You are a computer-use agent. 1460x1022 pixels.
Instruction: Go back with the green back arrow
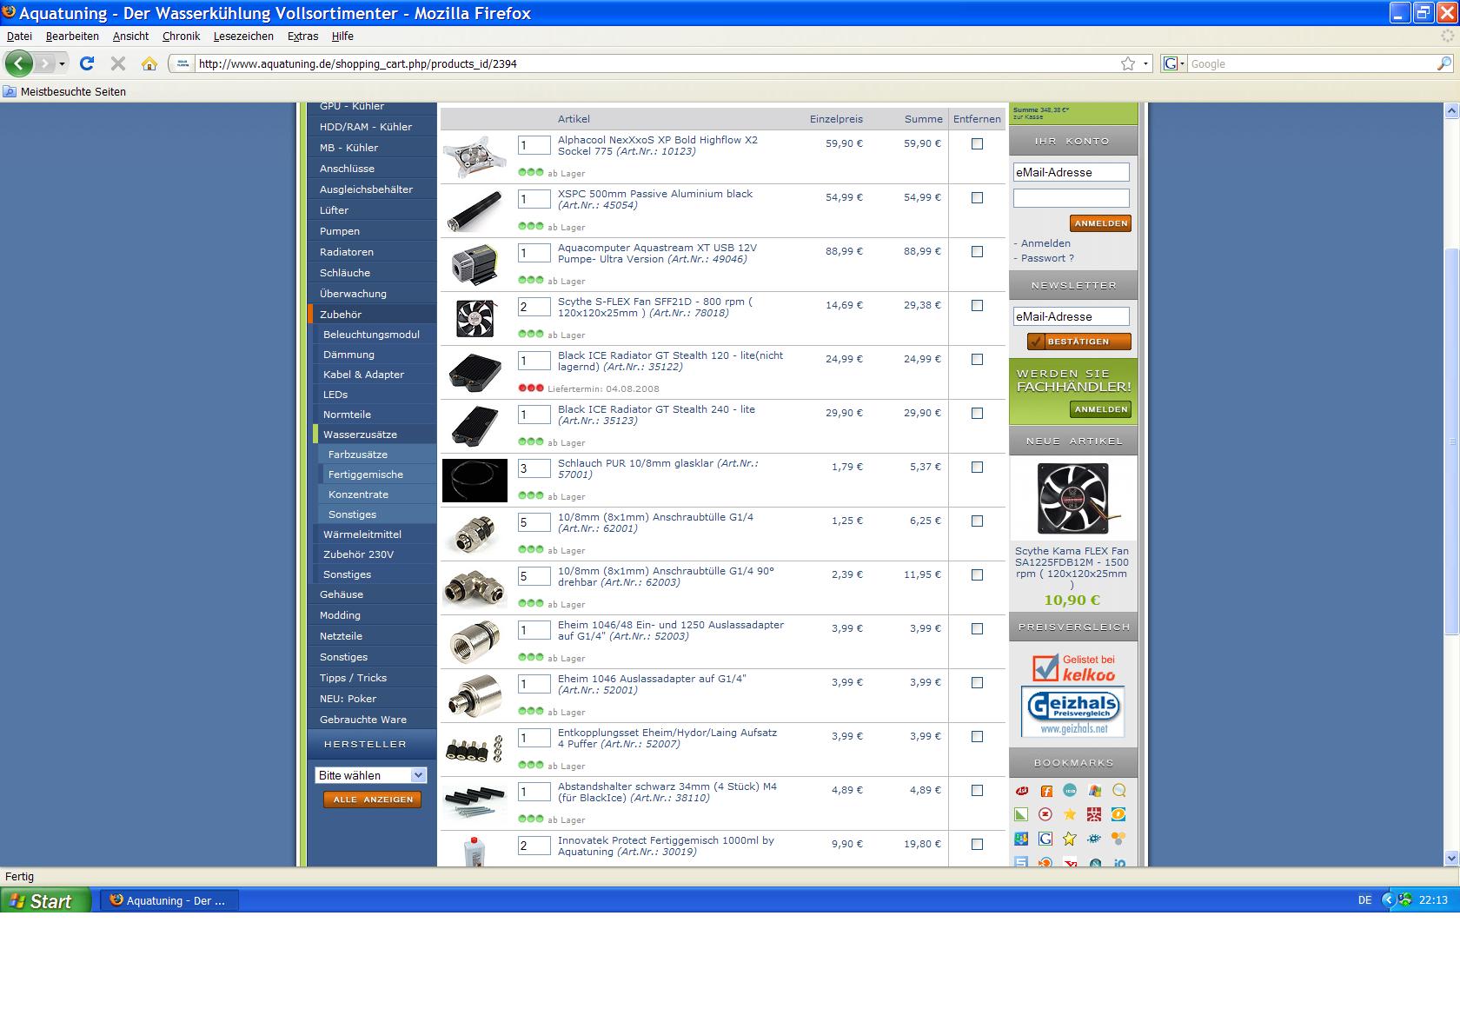tap(19, 63)
